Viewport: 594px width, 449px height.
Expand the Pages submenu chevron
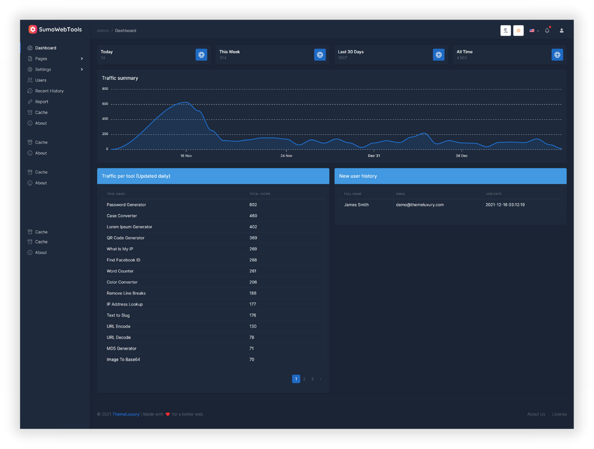click(x=82, y=59)
